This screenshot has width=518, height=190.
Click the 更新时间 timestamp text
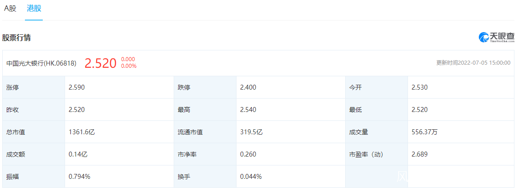[473, 63]
